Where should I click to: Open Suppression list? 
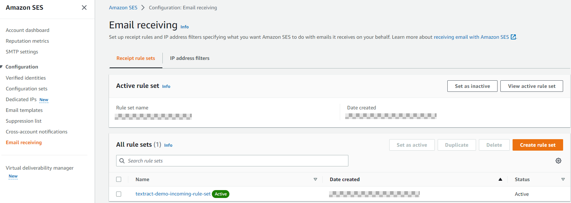click(x=24, y=121)
